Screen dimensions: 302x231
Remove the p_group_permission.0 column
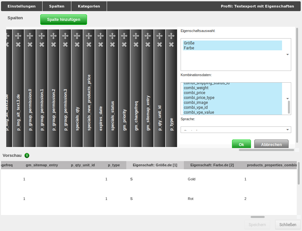tap(30, 44)
